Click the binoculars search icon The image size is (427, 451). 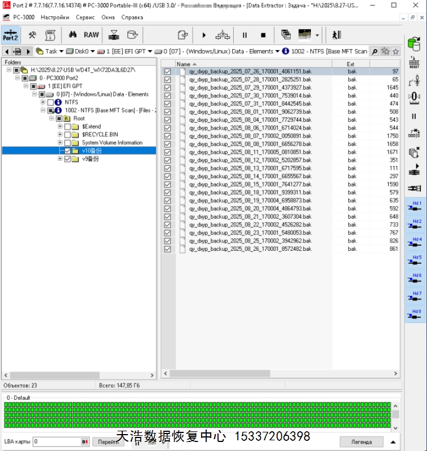click(x=73, y=35)
